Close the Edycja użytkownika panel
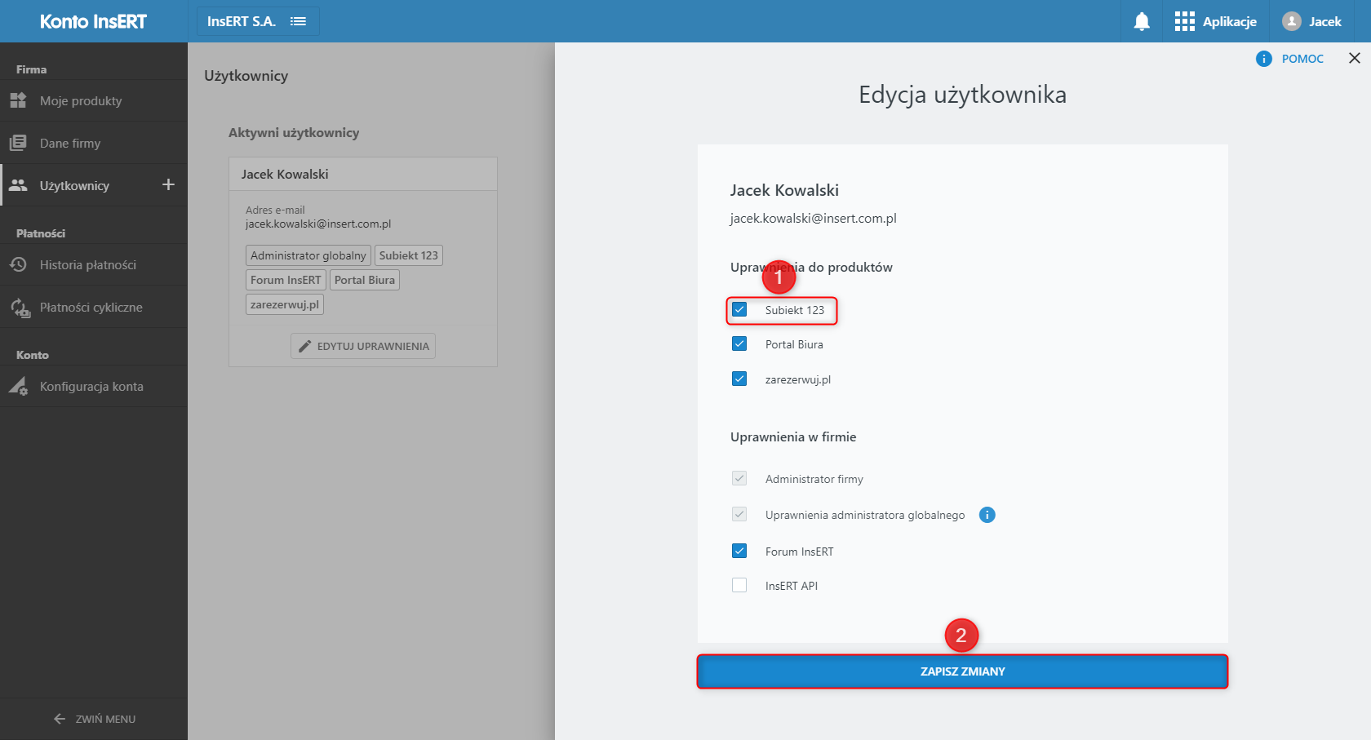Image resolution: width=1371 pixels, height=740 pixels. pyautogui.click(x=1355, y=58)
